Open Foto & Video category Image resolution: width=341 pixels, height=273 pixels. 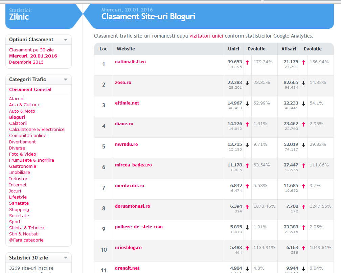point(23,154)
